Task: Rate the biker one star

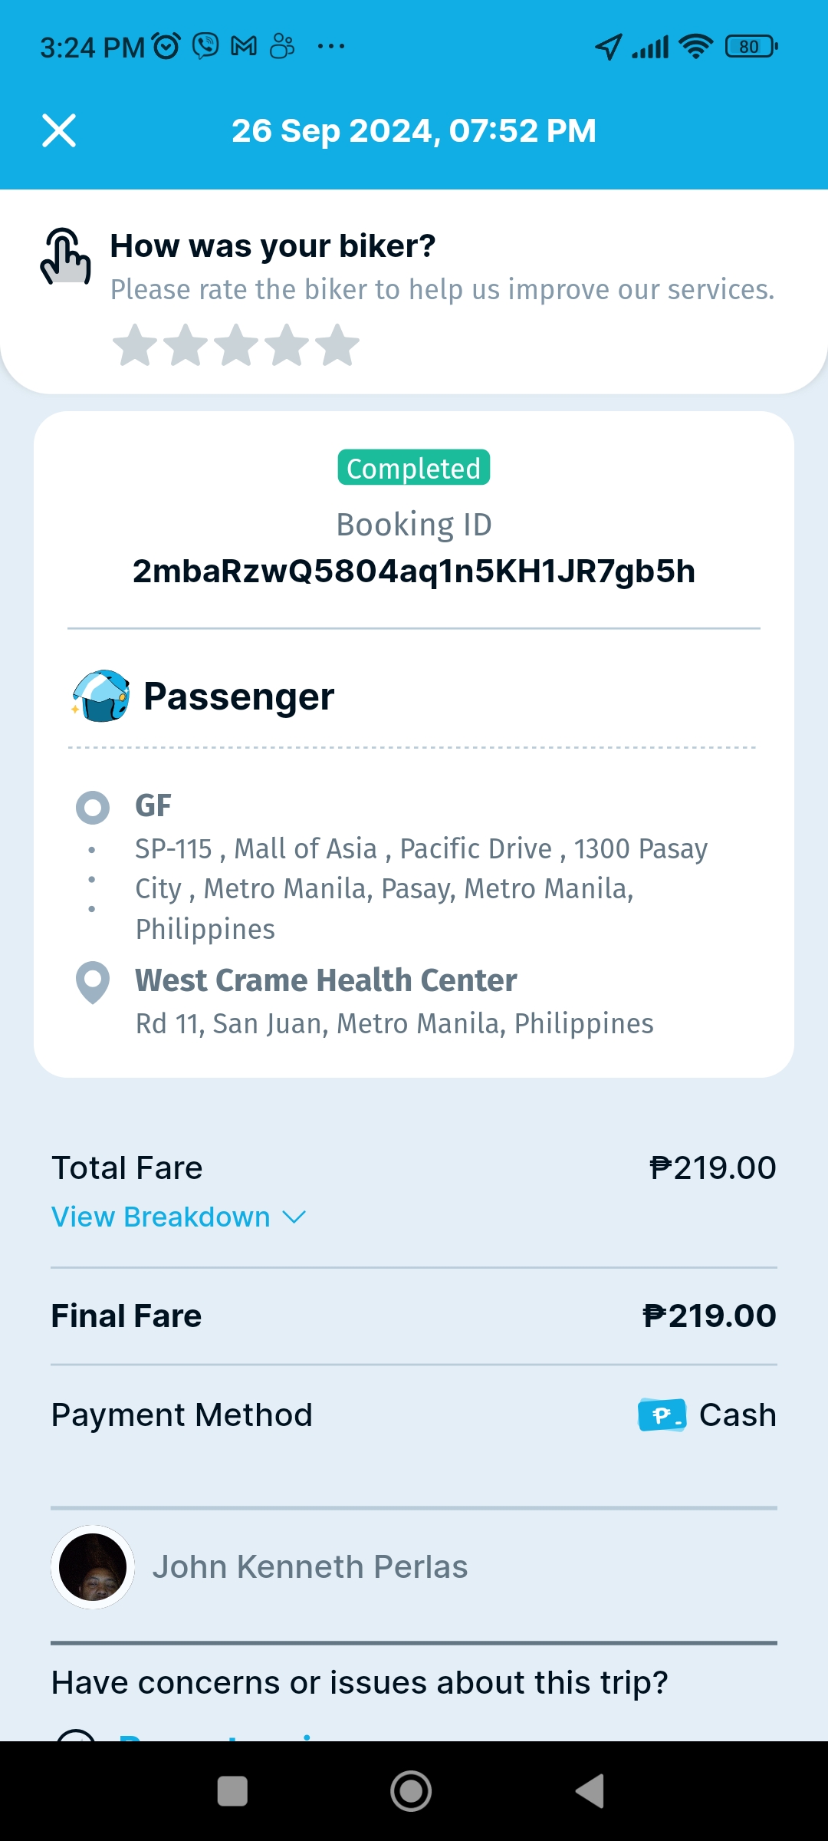Action: click(135, 345)
